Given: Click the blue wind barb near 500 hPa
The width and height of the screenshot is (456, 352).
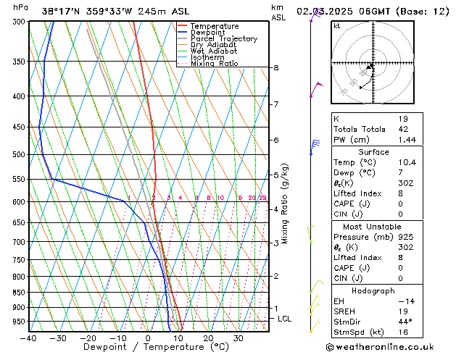Looking at the screenshot, I should coord(313,147).
